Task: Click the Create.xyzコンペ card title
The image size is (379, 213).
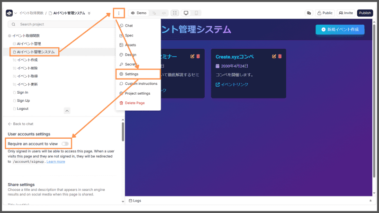Action: pyautogui.click(x=235, y=57)
